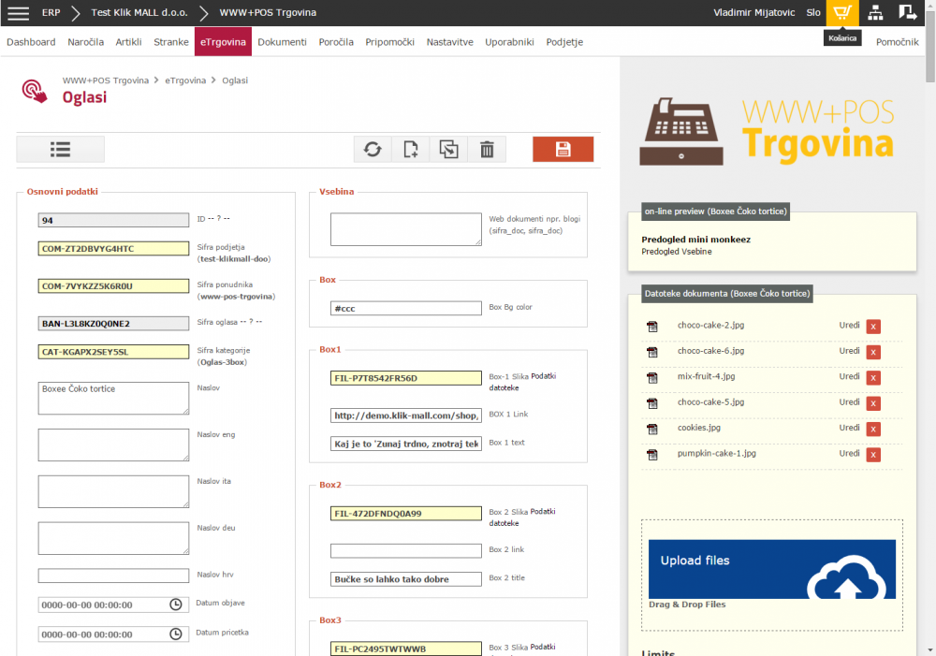Click the organization hierarchy icon

875,13
